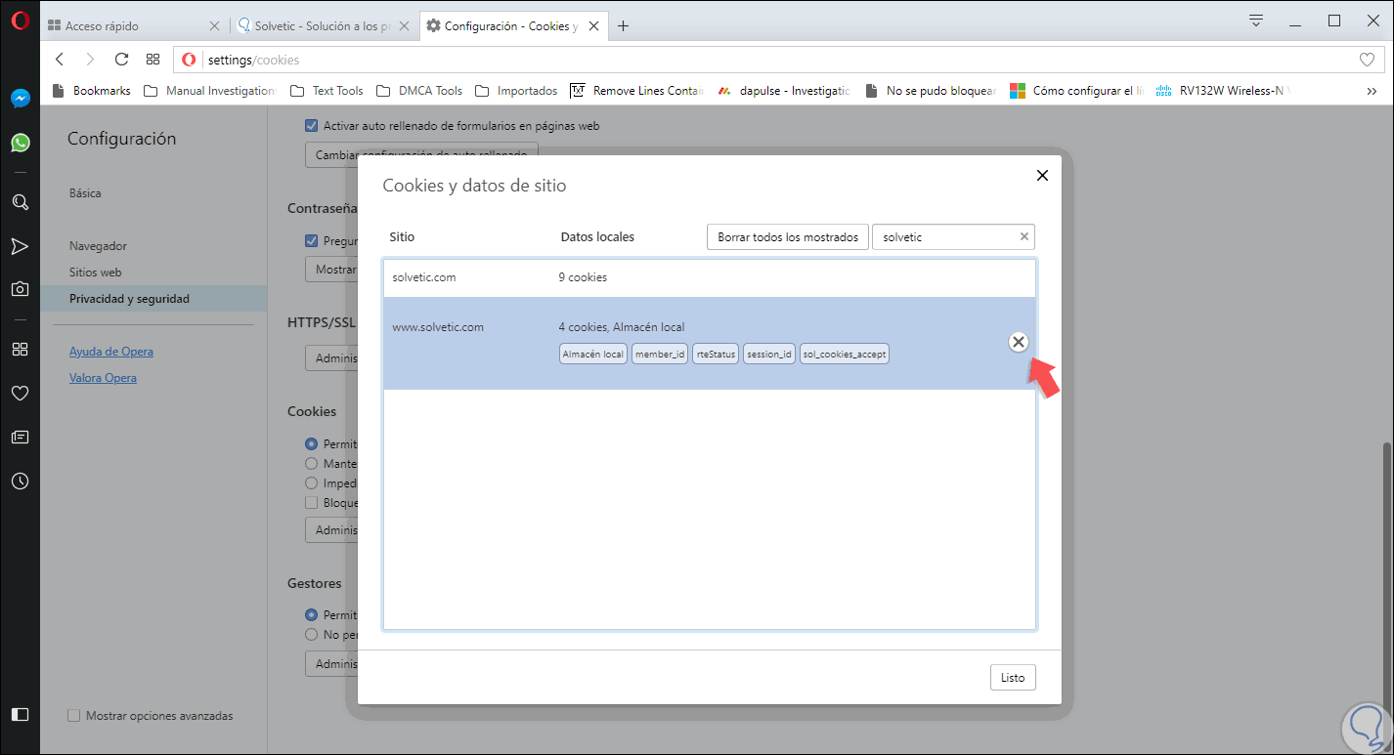This screenshot has width=1394, height=755.
Task: Remove www.solvetic.com cookies with the X button
Action: pyautogui.click(x=1019, y=342)
